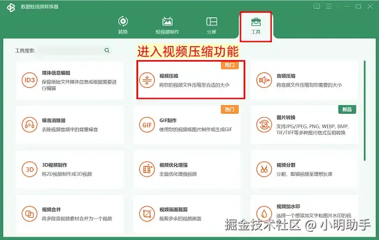Viewport: 379px width, 240px height.
Task: Click 热门 badge on GIF制作 card
Action: (x=230, y=109)
